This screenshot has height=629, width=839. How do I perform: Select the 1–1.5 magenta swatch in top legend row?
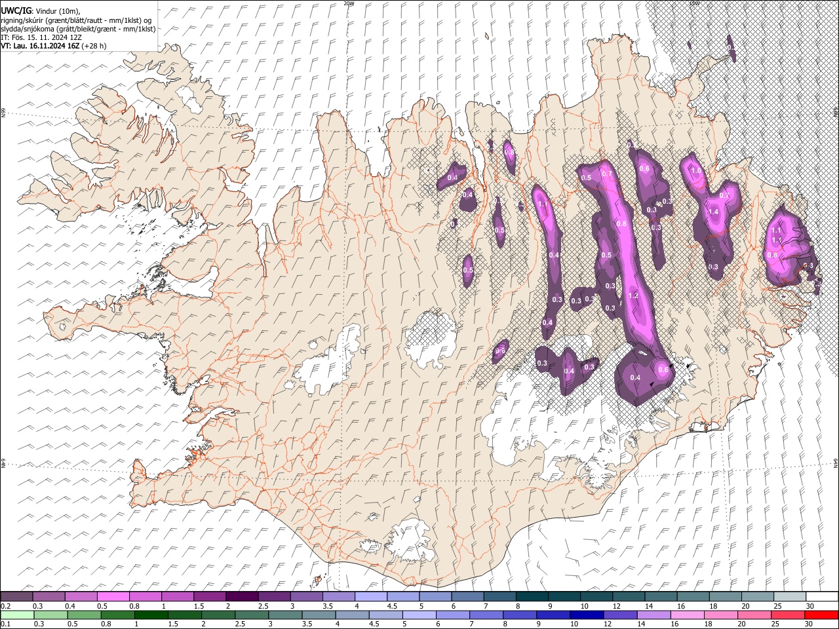(x=178, y=597)
